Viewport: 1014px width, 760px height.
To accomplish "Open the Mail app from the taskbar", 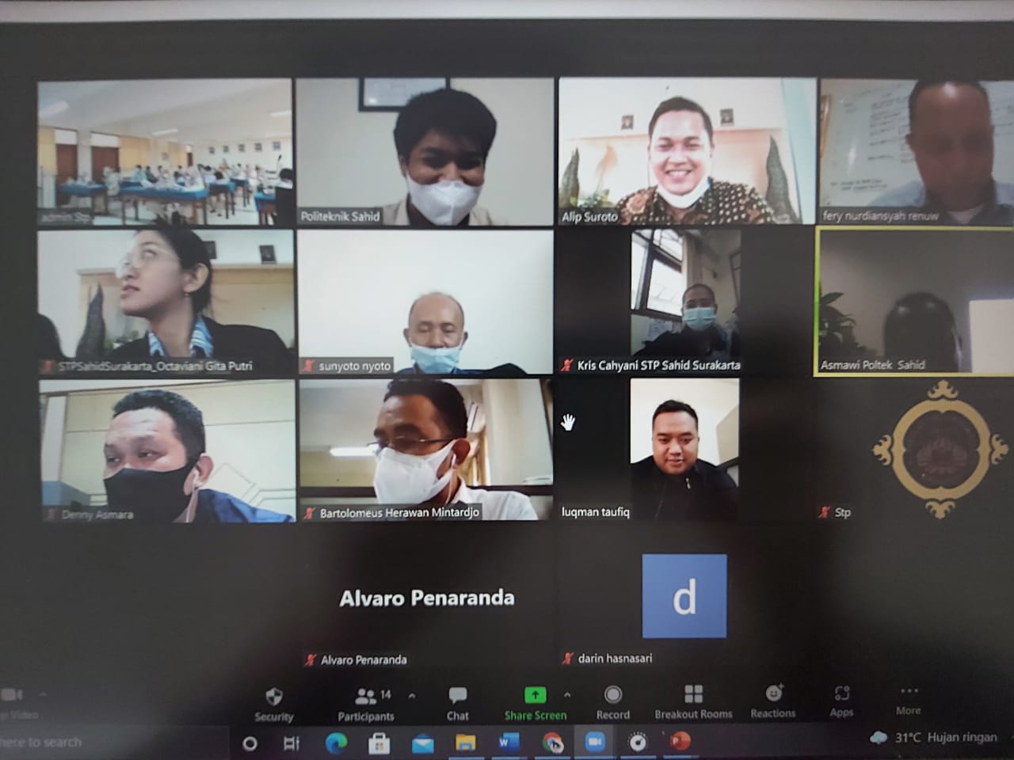I will click(422, 743).
